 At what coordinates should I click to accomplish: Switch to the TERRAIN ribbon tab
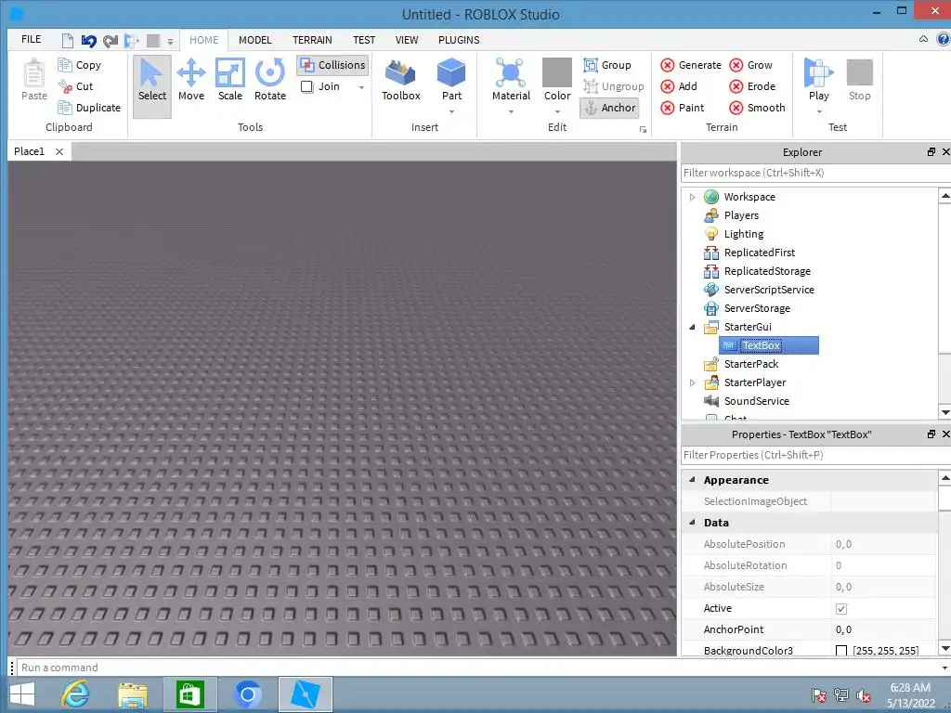click(312, 40)
